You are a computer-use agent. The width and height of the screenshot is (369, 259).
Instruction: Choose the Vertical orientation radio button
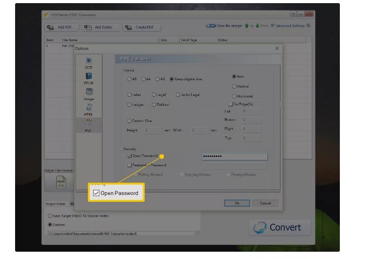tap(234, 87)
